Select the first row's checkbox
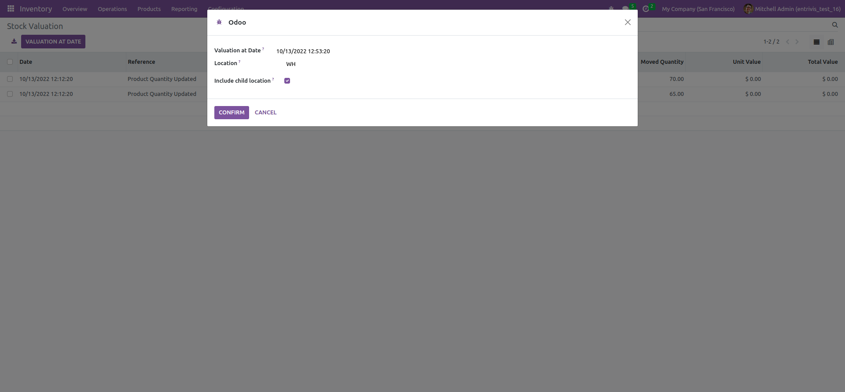Viewport: 845px width, 392px height. (10, 79)
